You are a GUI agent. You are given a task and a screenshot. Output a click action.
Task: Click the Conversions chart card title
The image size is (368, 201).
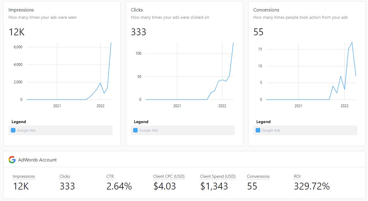pyautogui.click(x=266, y=10)
